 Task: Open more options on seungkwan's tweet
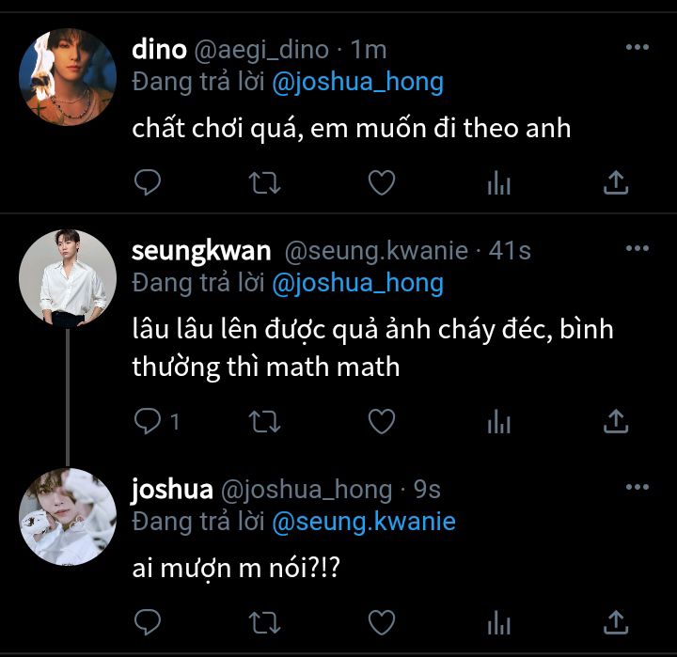click(x=638, y=248)
